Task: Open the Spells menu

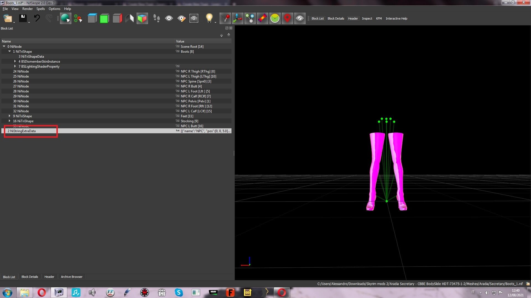Action: [x=40, y=9]
